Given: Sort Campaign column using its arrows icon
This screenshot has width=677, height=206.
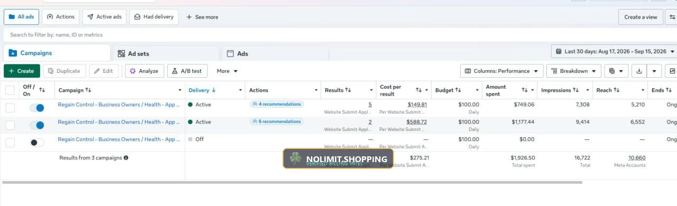Looking at the screenshot, I should 88,90.
